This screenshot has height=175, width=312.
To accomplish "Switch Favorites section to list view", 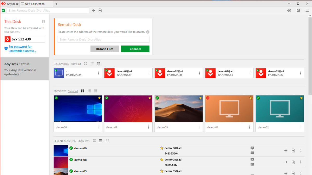I will [x=89, y=91].
